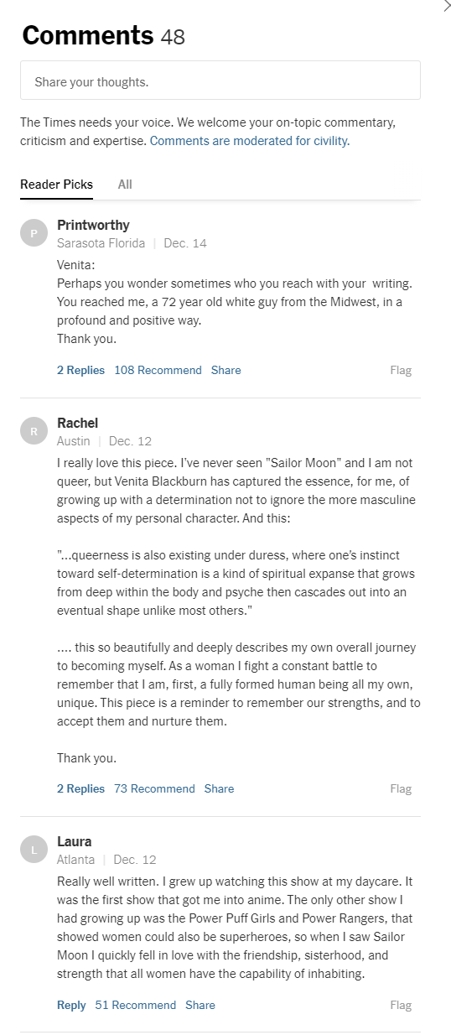
Task: Flag Printworthy's comment
Action: point(401,370)
